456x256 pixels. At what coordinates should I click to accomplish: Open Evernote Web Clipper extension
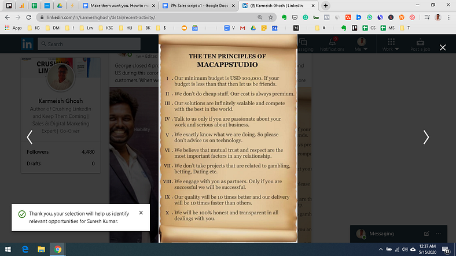coord(284,17)
